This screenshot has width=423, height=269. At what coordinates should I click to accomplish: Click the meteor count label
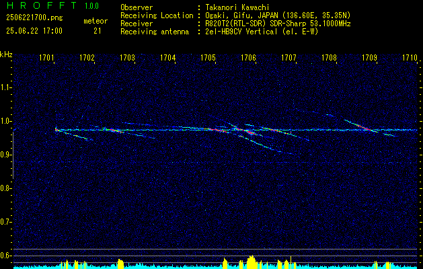pyautogui.click(x=95, y=21)
